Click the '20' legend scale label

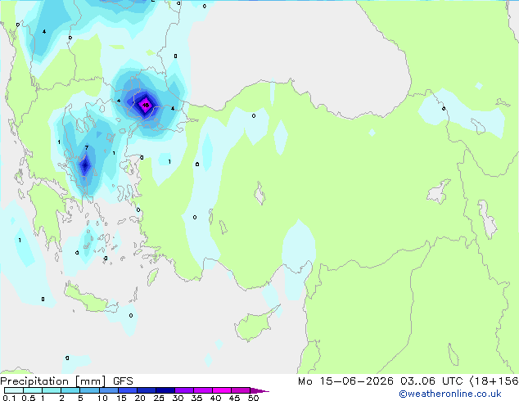(140, 398)
